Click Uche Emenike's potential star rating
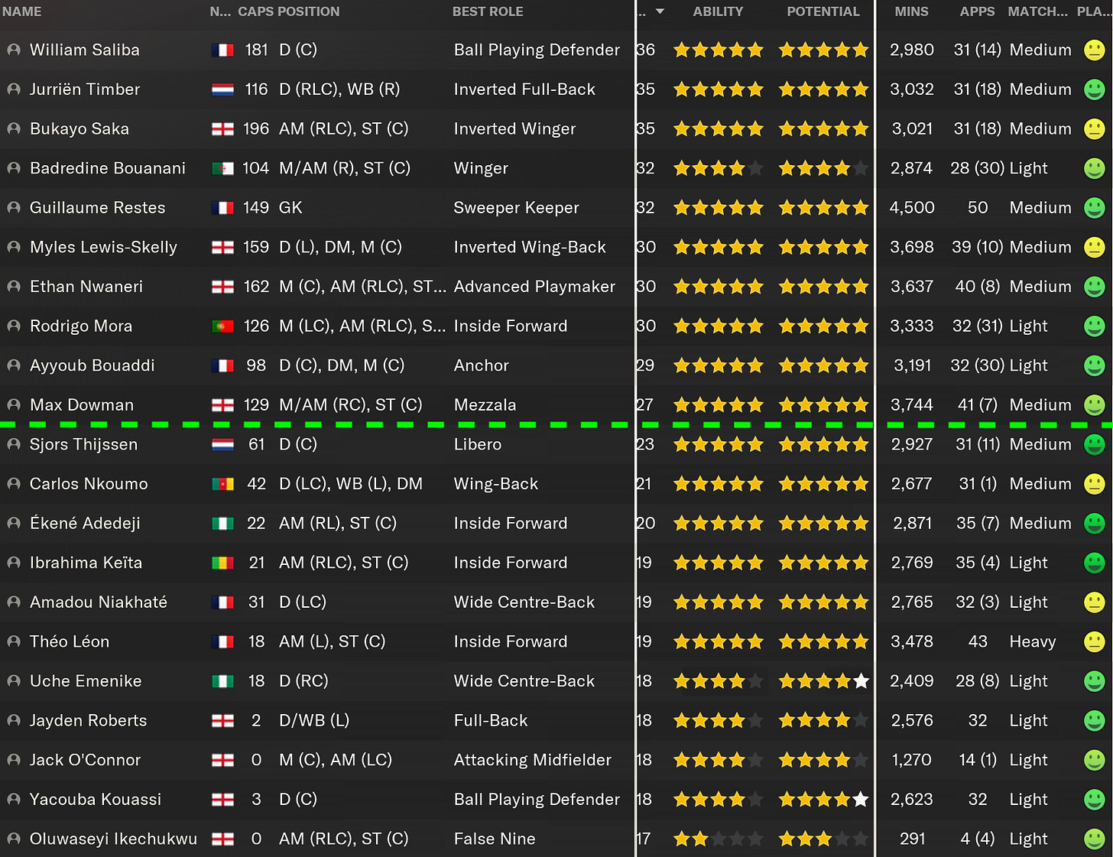This screenshot has width=1113, height=857. [823, 681]
